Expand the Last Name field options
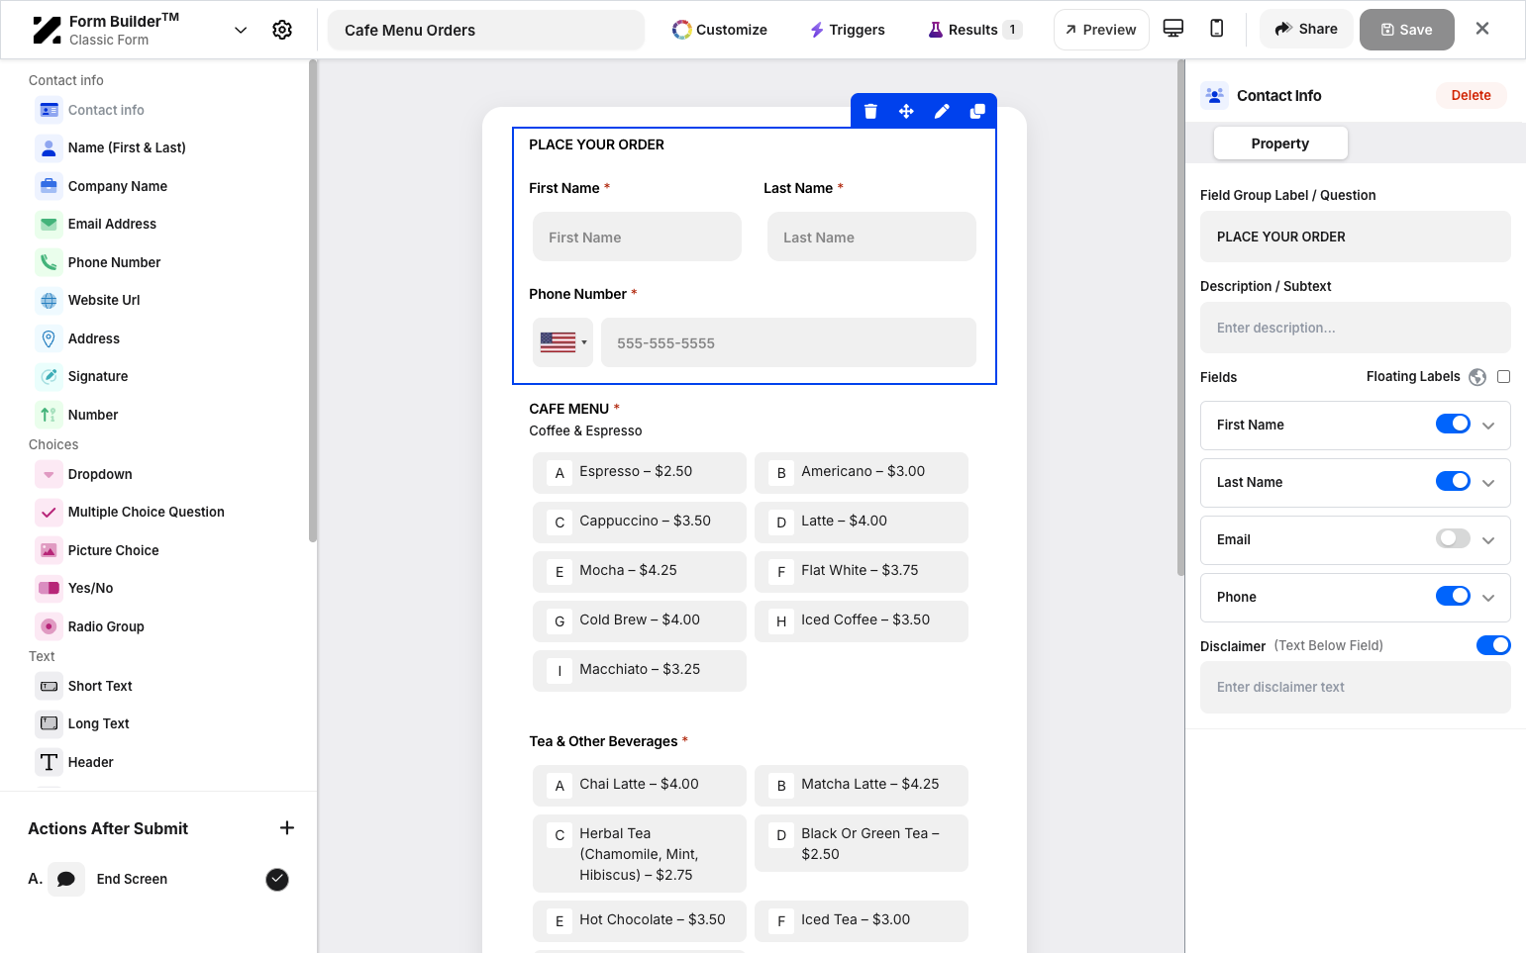The height and width of the screenshot is (953, 1526). click(1488, 483)
